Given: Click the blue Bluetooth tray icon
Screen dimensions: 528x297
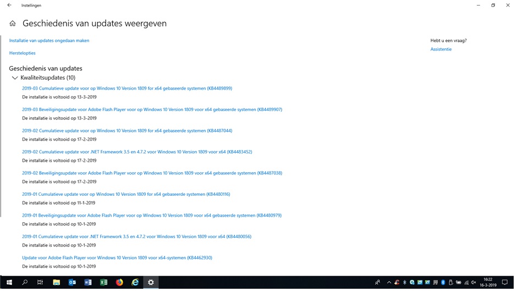Looking at the screenshot, I should [x=443, y=283].
